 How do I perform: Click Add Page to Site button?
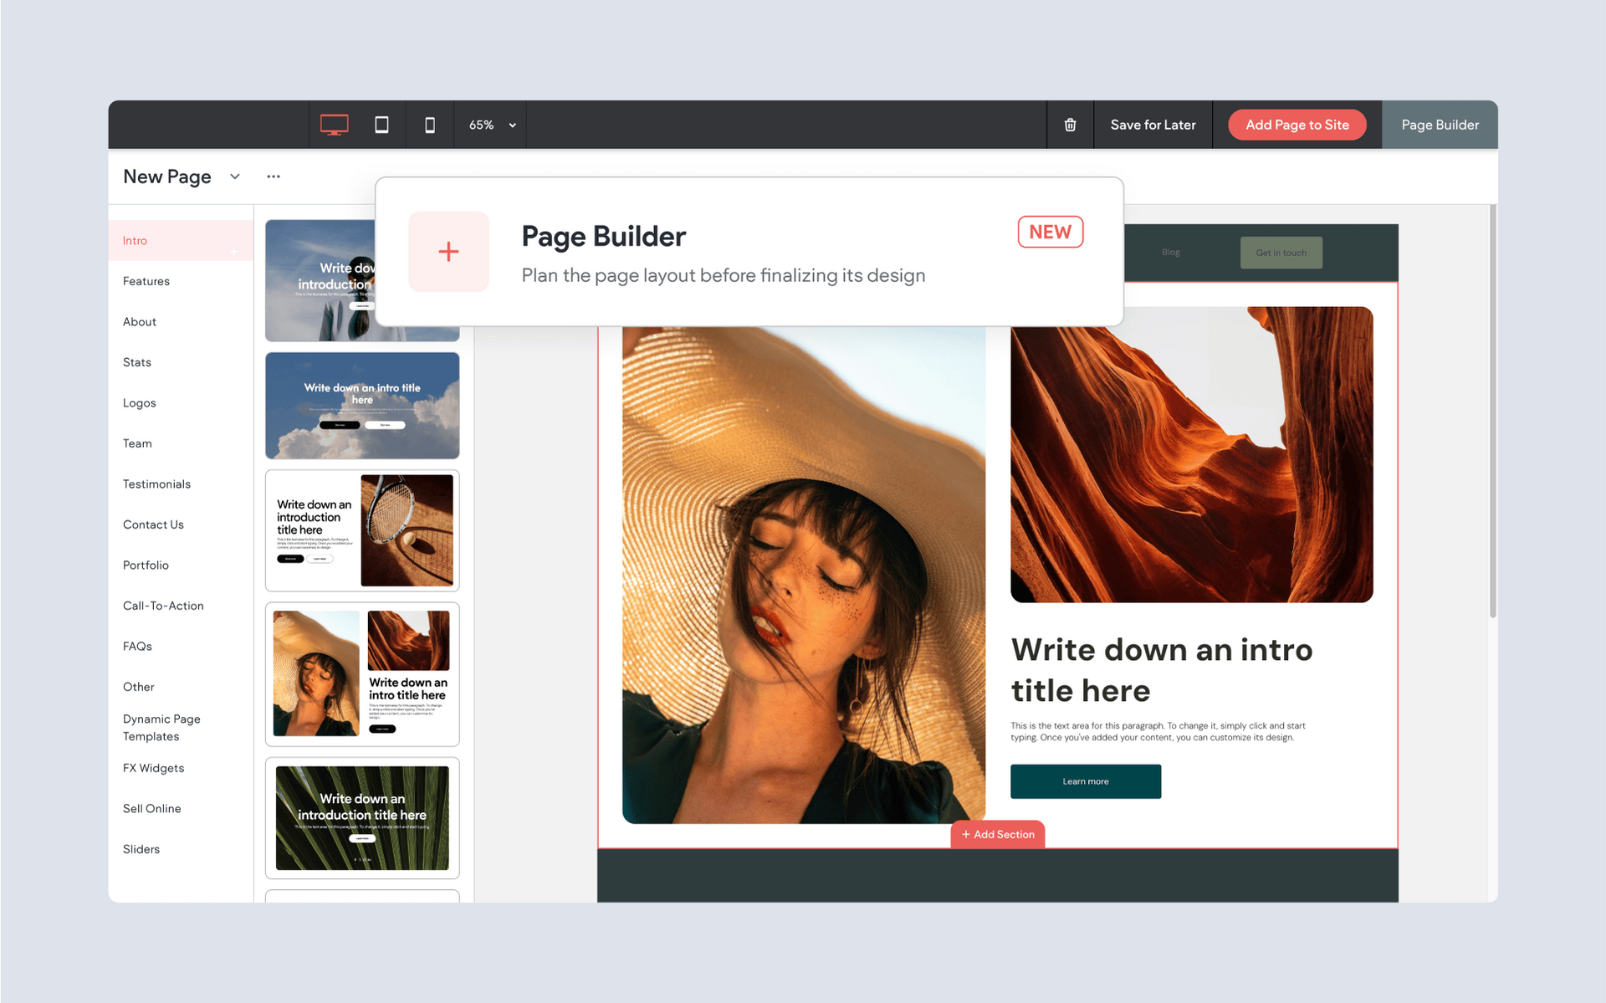[1297, 125]
